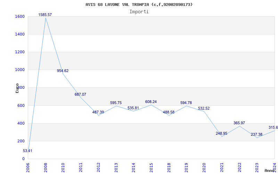Select the 365.97 data label
The height and width of the screenshot is (174, 278).
pos(239,123)
